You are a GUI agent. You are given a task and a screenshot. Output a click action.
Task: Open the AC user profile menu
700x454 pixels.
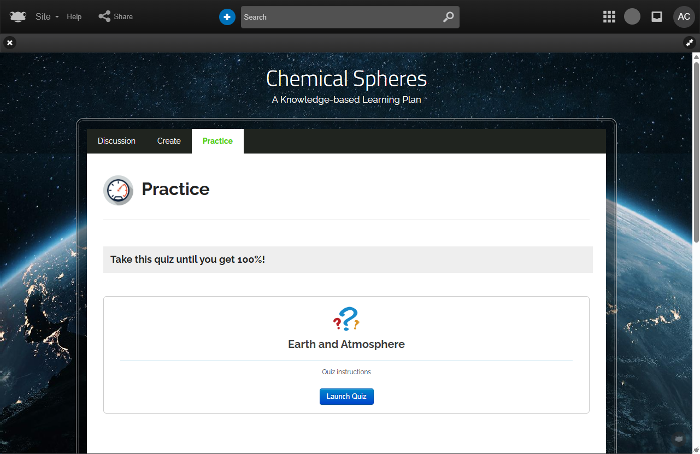click(684, 17)
